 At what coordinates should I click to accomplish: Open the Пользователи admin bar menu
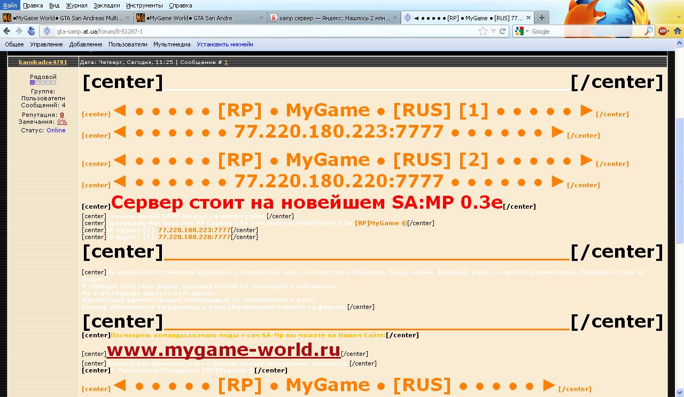coord(128,44)
